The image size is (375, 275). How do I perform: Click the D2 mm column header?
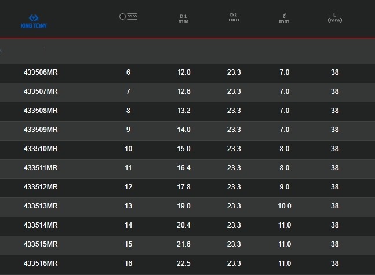pos(234,17)
